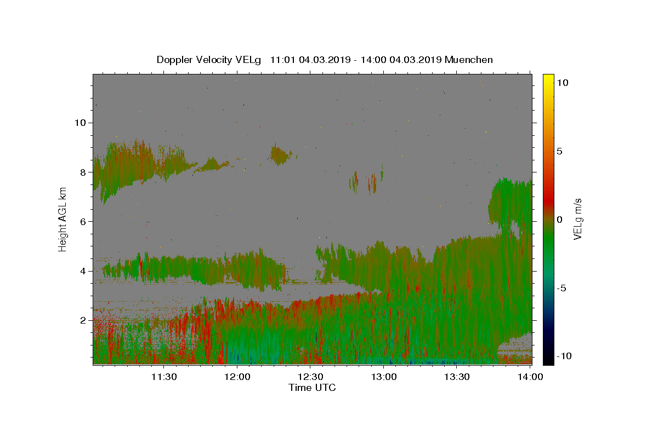The height and width of the screenshot is (438, 658).
Task: Click the colorbar label 'VELg m/s'
Action: pos(577,219)
